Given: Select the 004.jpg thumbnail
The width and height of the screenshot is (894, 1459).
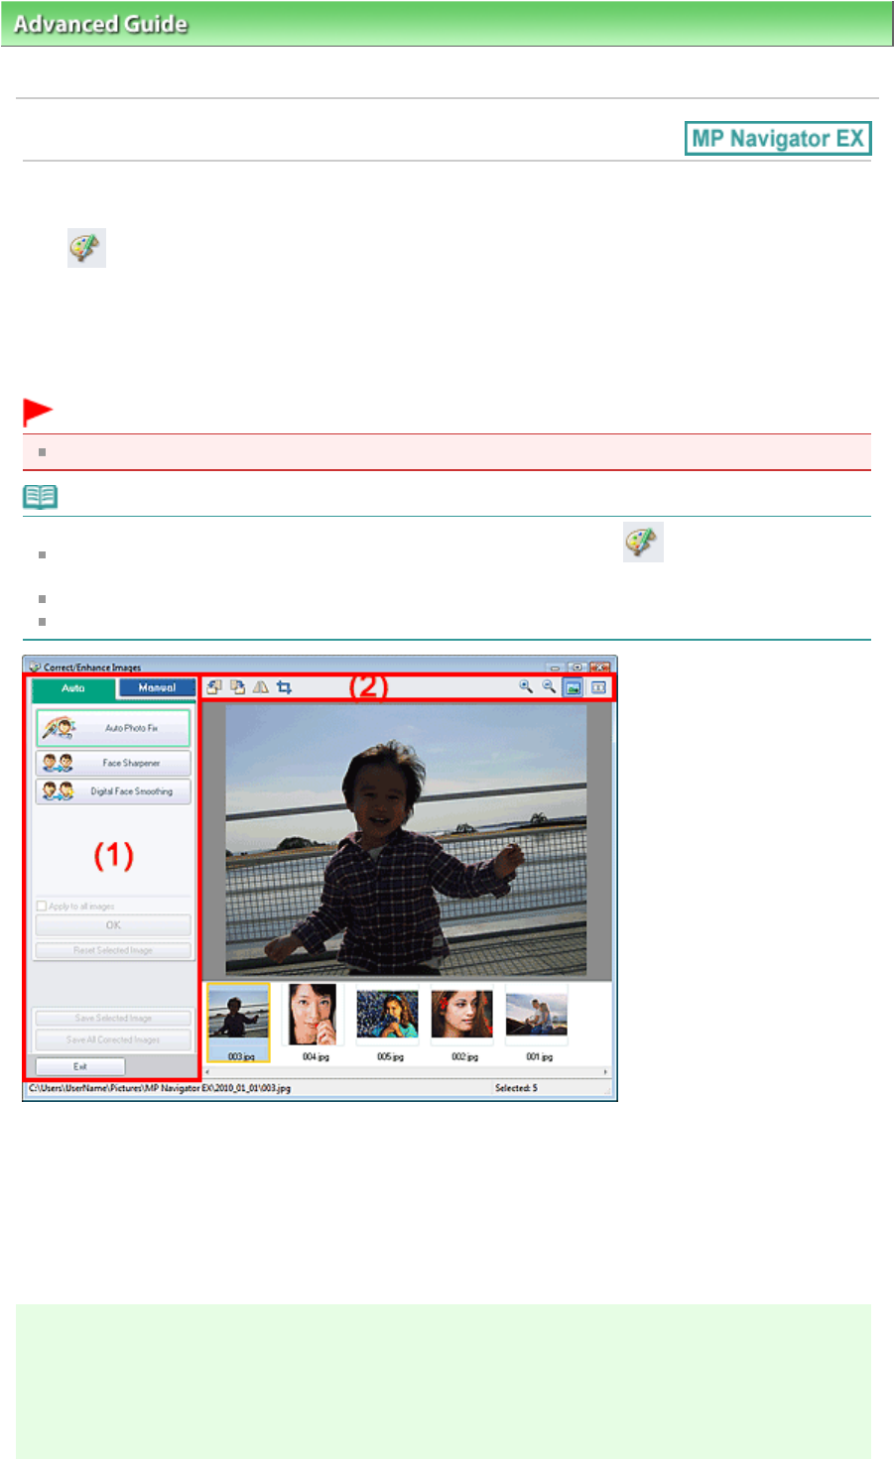Looking at the screenshot, I should pos(313,1015).
